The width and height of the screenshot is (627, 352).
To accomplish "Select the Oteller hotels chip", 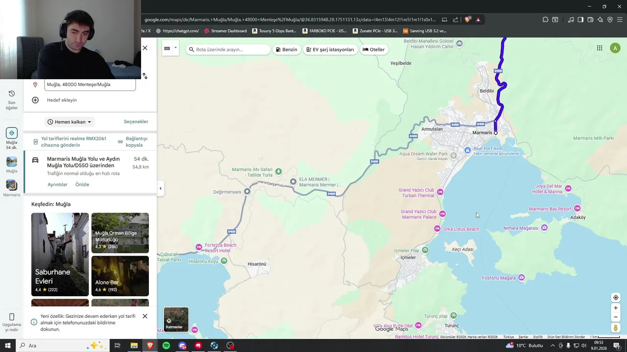I will coord(374,49).
